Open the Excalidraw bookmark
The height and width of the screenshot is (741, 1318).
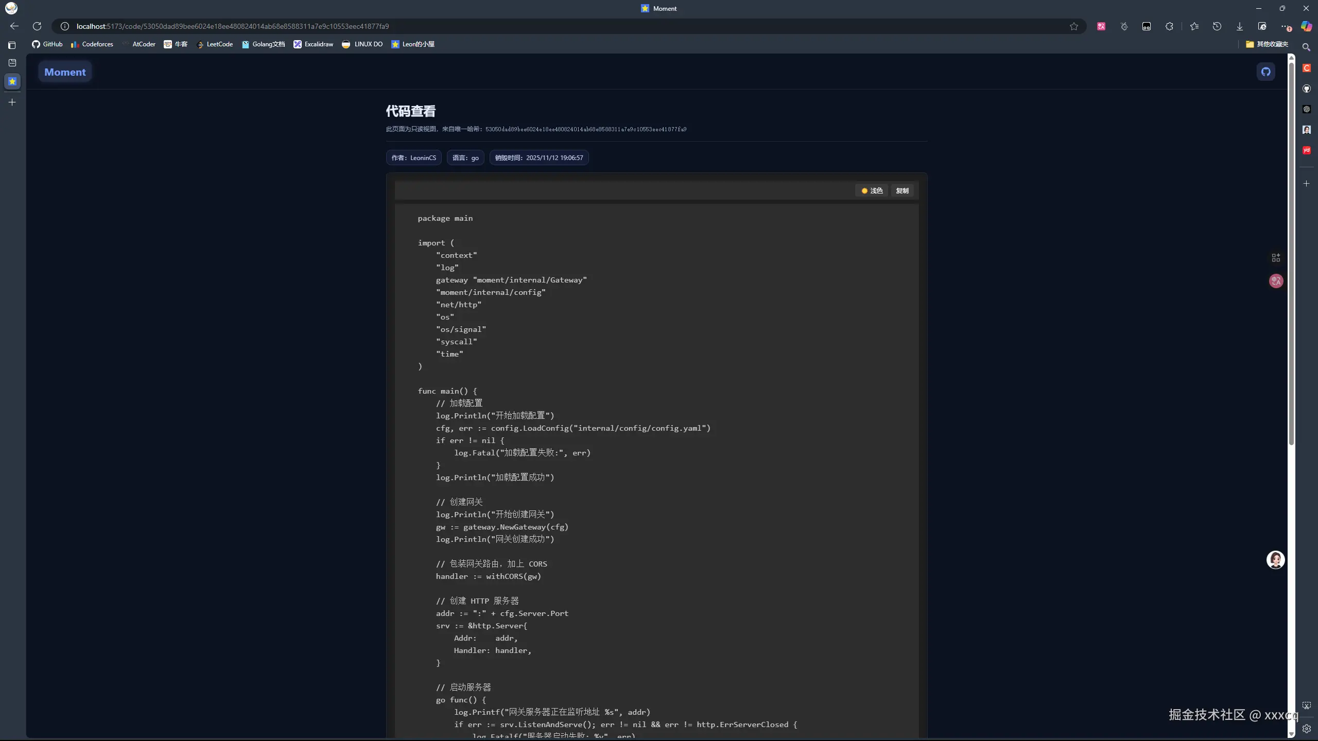[314, 44]
